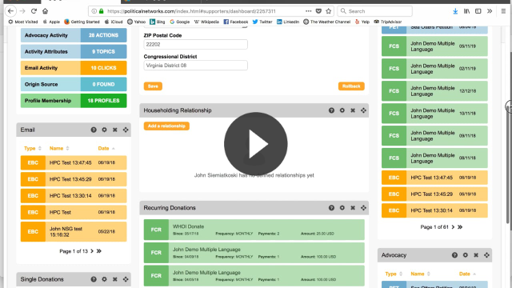Open the Facebook bookmark
The width and height of the screenshot is (512, 288).
coord(236,22)
